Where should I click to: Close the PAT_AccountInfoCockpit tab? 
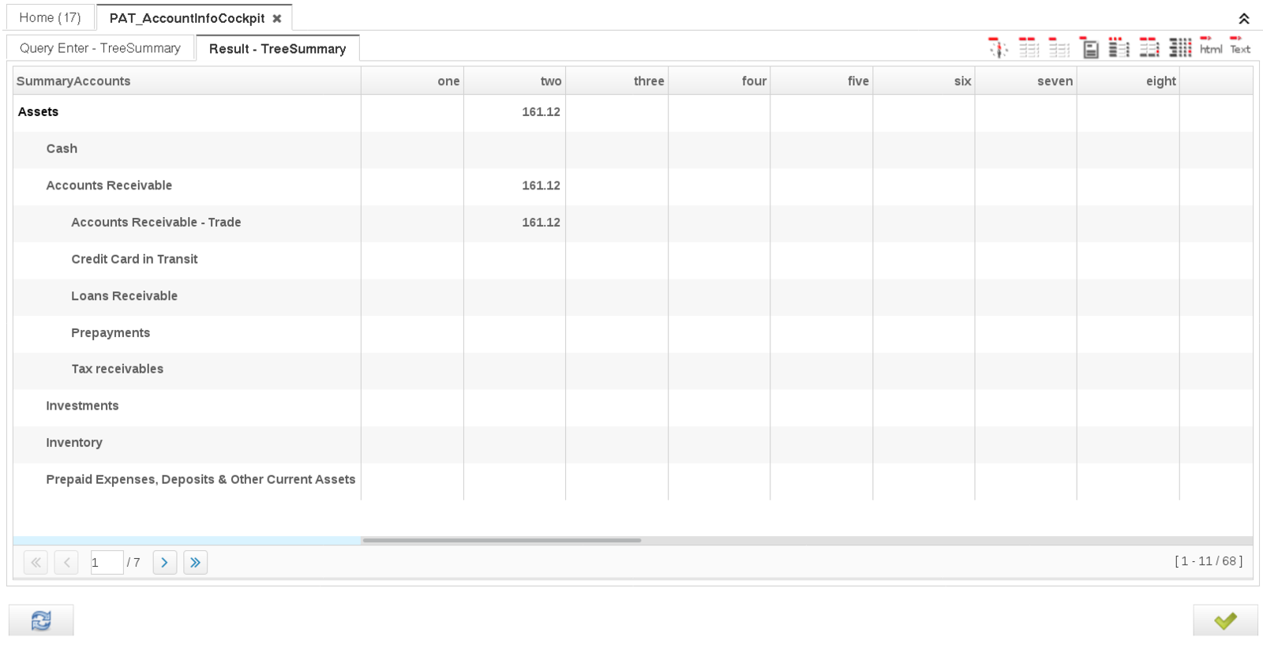pos(277,18)
